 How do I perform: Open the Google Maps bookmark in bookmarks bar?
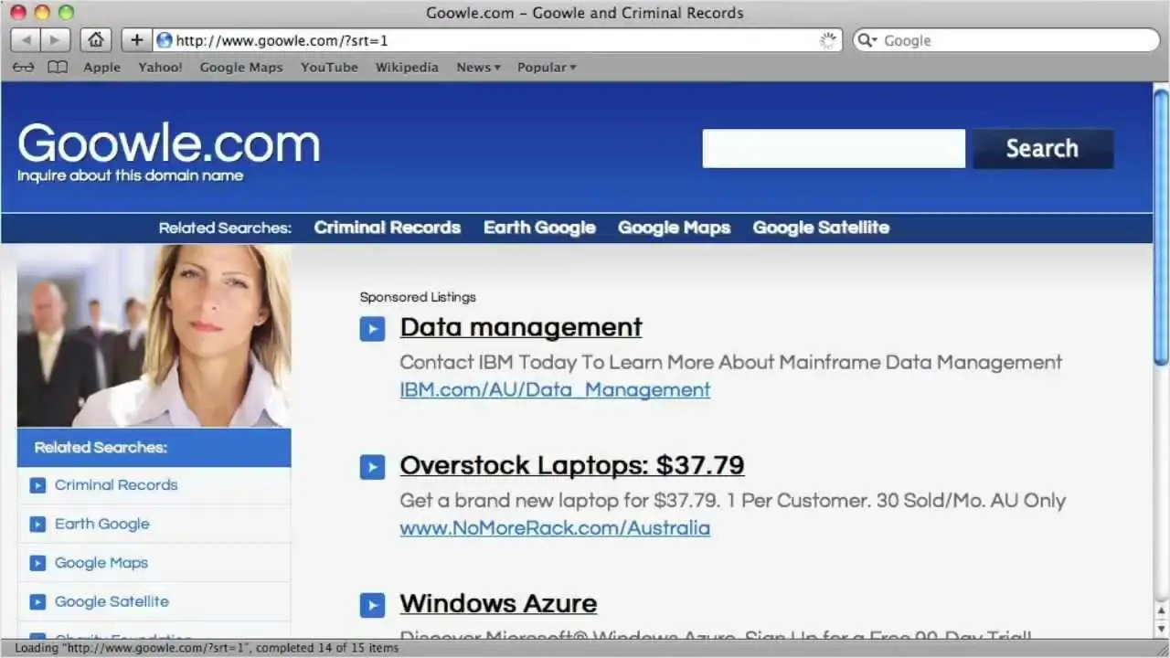[241, 67]
